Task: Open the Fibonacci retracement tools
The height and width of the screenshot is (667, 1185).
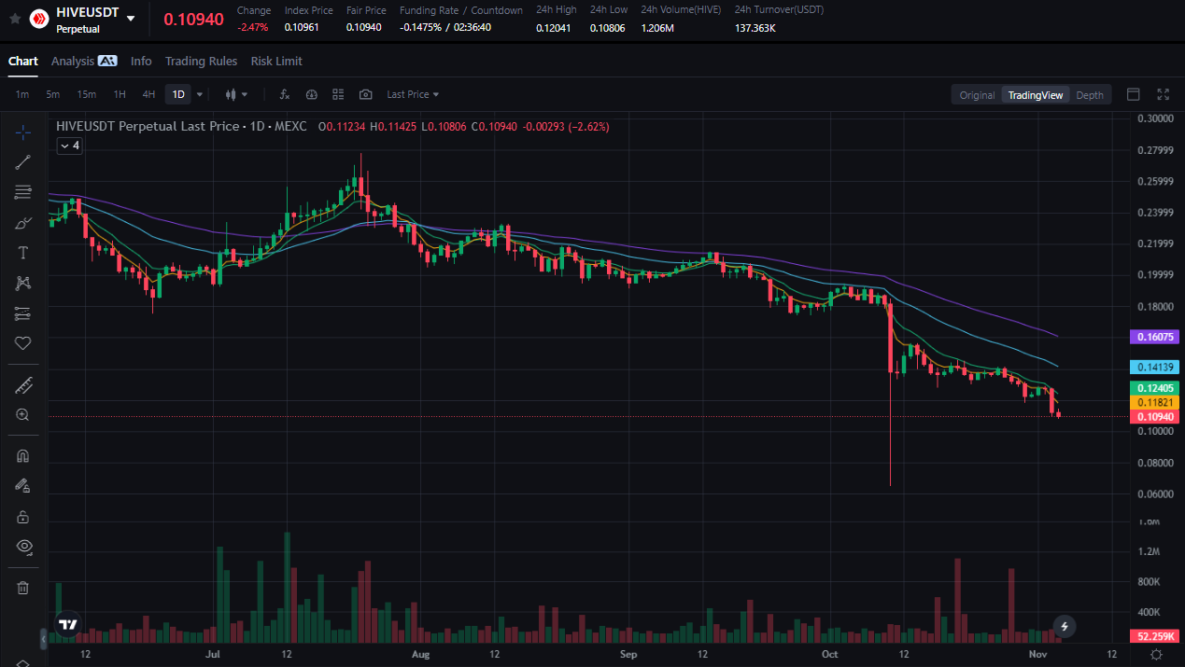Action: coord(23,192)
